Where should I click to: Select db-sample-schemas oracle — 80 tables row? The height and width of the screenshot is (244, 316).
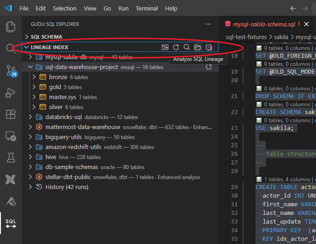point(120,167)
